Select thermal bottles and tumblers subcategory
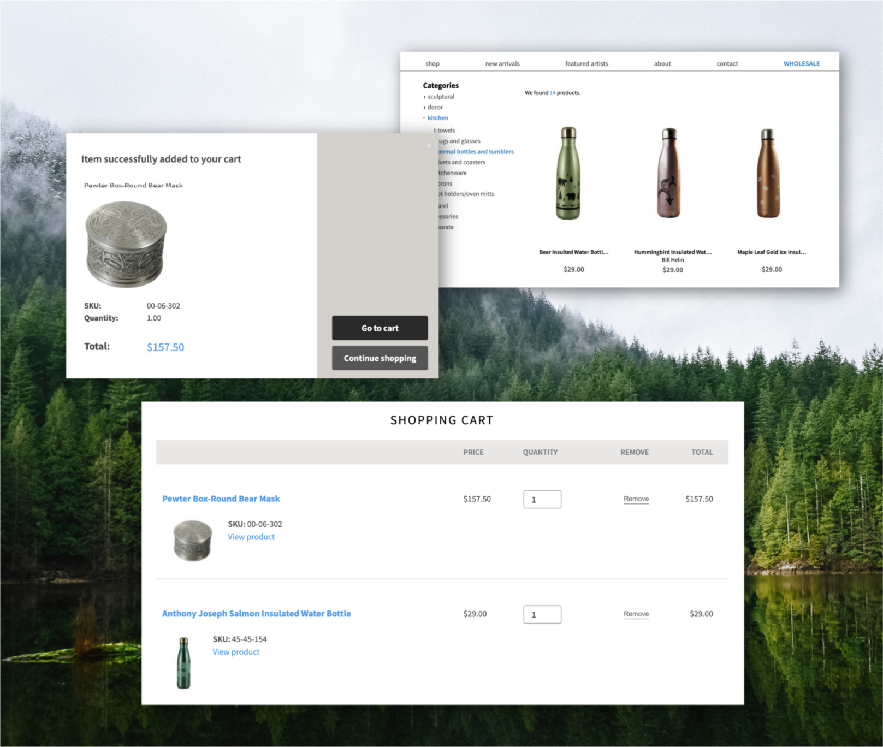Image resolution: width=883 pixels, height=747 pixels. coord(477,151)
